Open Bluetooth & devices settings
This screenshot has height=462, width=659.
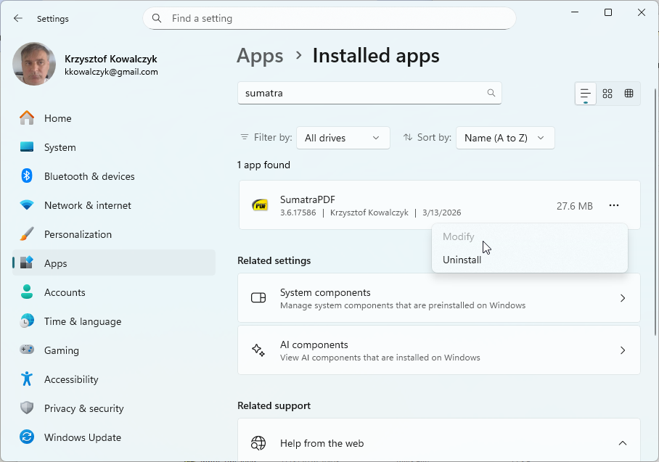pyautogui.click(x=114, y=176)
